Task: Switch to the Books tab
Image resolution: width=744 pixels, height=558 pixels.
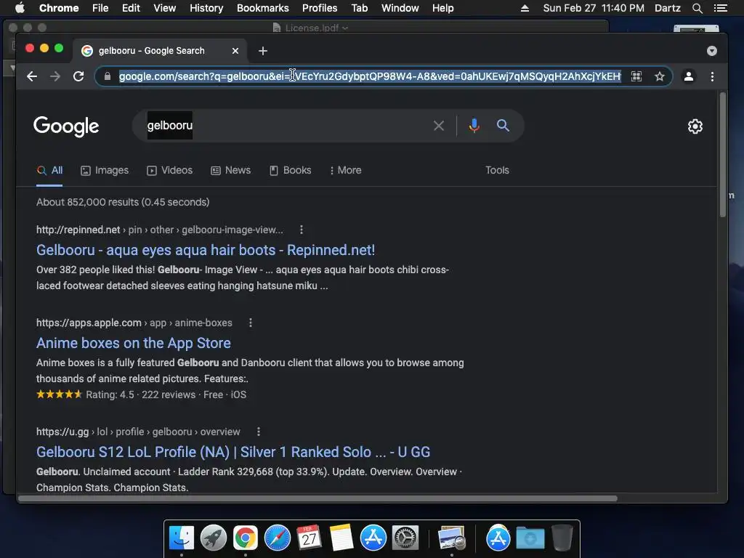Action: [x=291, y=170]
